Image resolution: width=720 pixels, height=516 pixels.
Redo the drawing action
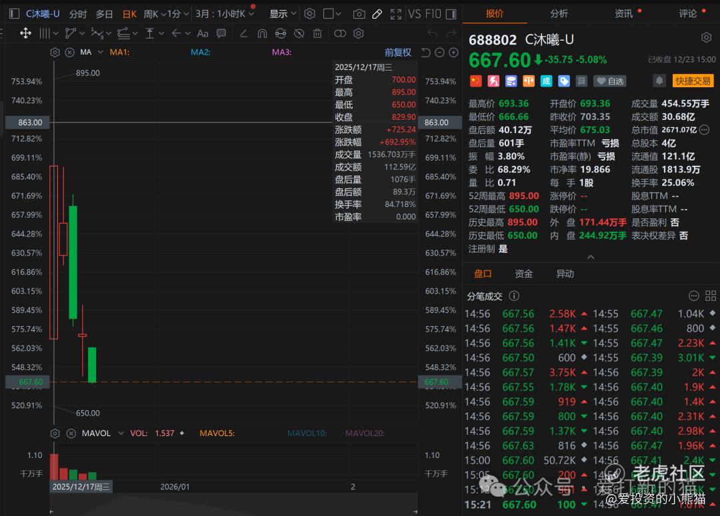tap(451, 33)
